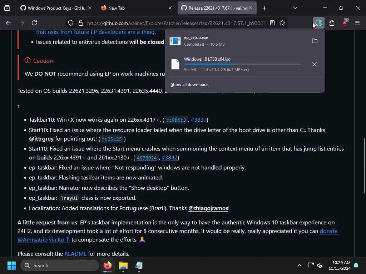
Task: Toggle reader view icon
Action: [x=272, y=23]
